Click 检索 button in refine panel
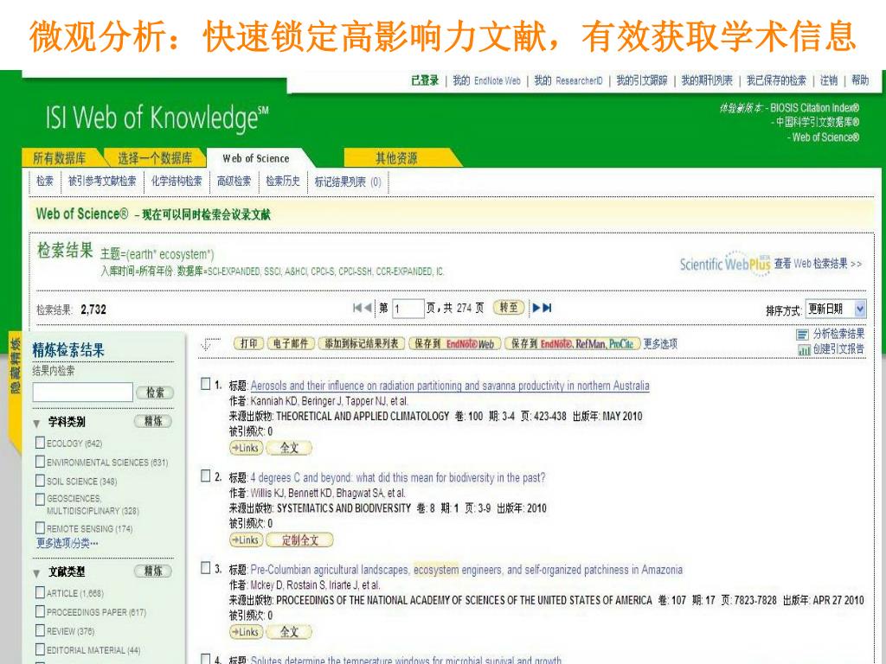Screen dimensions: 886x664 155,393
